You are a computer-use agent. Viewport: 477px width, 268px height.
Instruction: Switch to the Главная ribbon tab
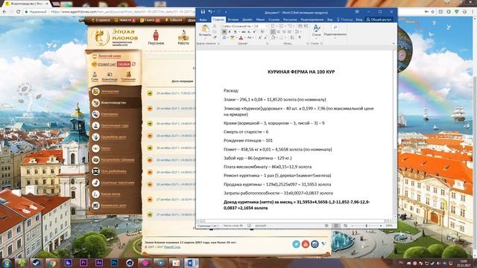218,19
